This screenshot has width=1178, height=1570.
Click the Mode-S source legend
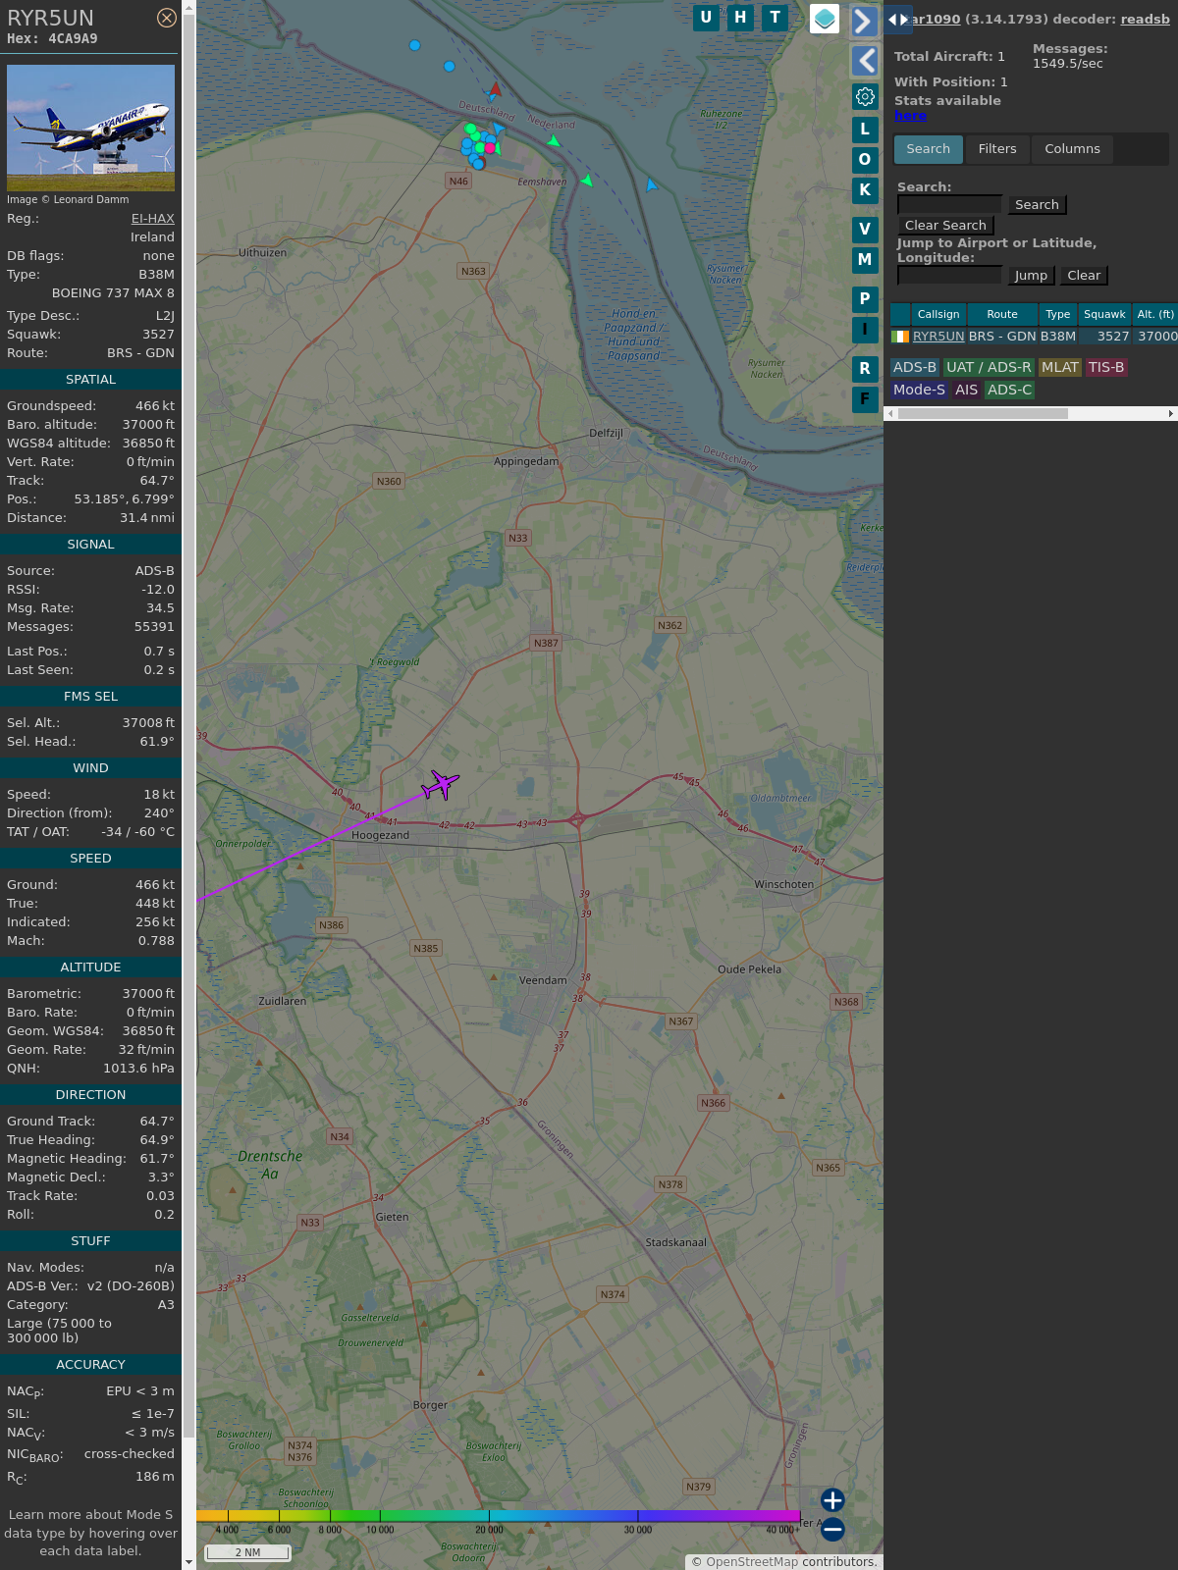point(919,390)
